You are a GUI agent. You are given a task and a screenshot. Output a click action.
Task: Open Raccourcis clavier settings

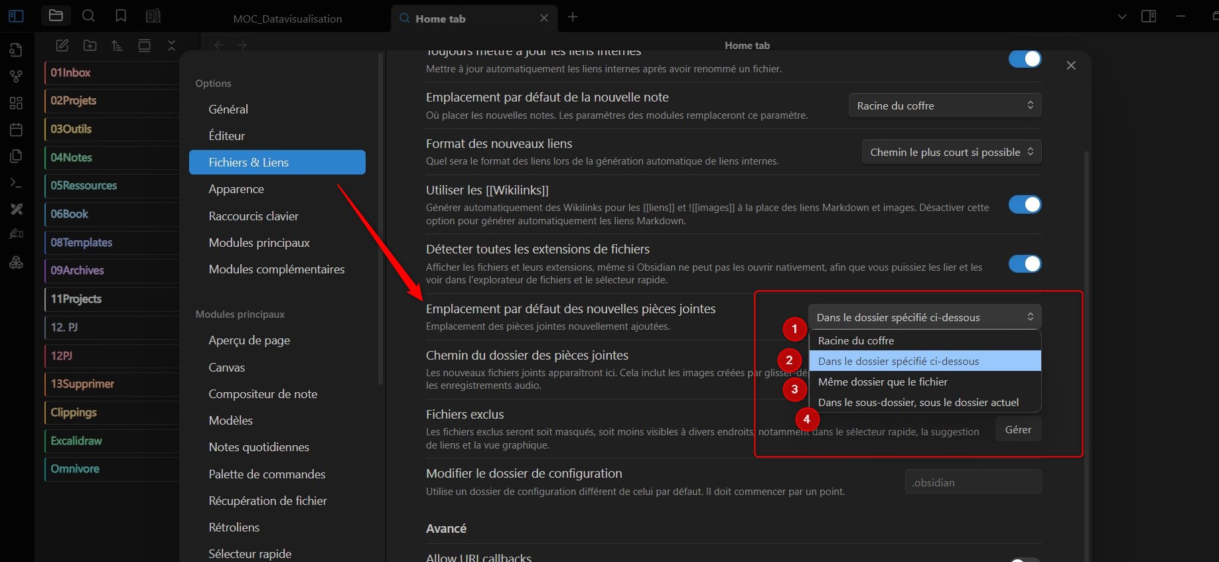pos(277,216)
